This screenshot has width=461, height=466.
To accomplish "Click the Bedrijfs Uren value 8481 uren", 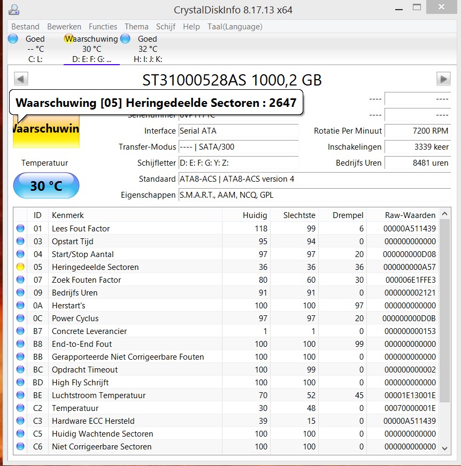I will coord(418,163).
